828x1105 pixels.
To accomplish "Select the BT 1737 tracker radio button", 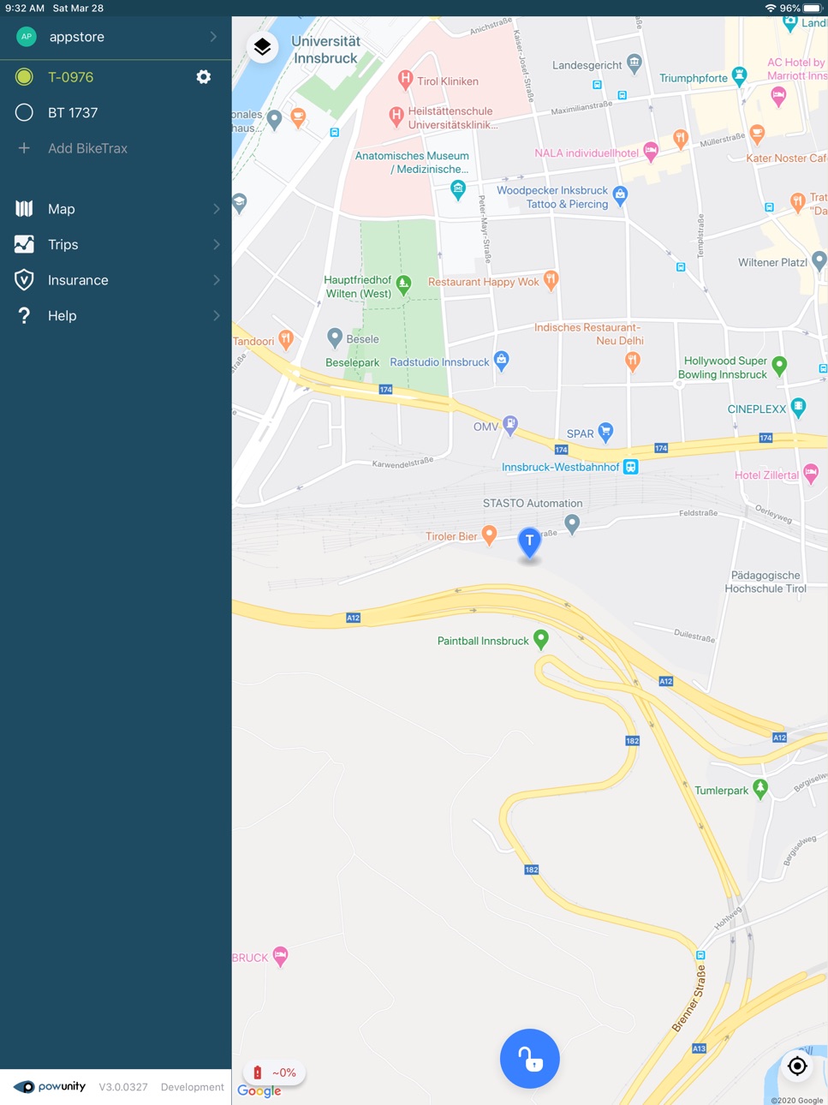I will (x=24, y=112).
